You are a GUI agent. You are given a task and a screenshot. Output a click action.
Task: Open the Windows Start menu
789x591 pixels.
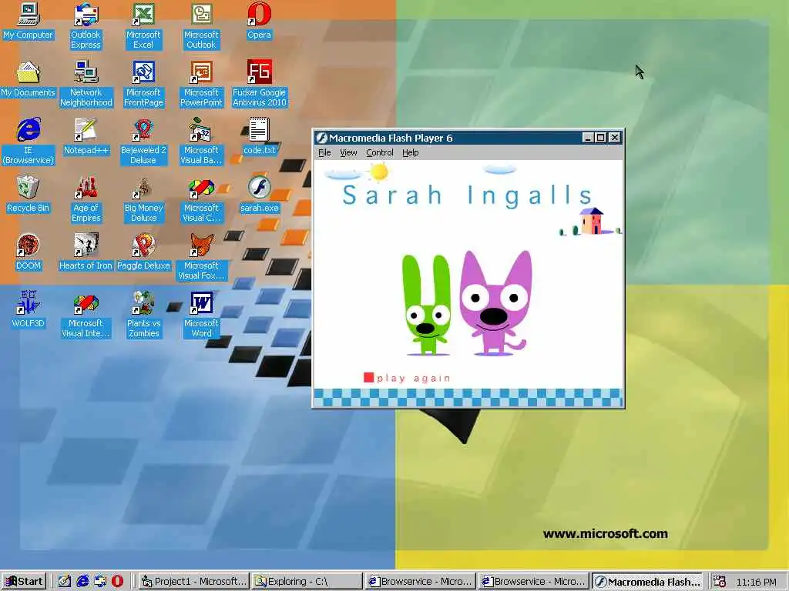24,582
